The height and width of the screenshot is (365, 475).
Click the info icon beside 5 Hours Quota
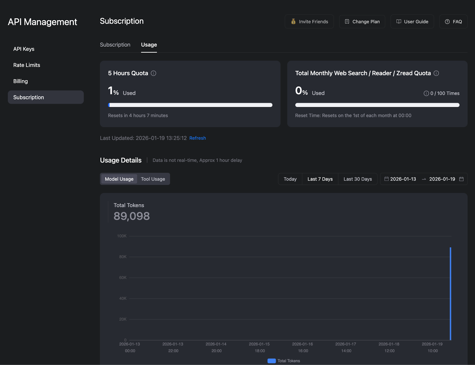click(153, 73)
